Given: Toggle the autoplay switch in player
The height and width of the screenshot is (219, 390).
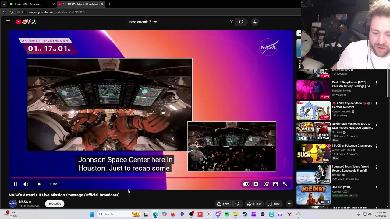Looking at the screenshot, I should tap(246, 184).
